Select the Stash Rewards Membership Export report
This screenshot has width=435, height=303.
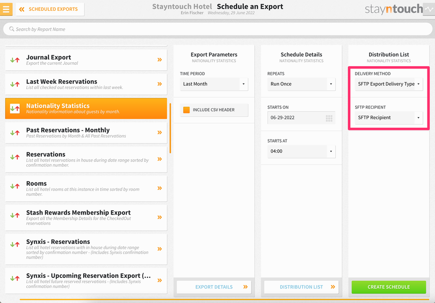(x=86, y=217)
